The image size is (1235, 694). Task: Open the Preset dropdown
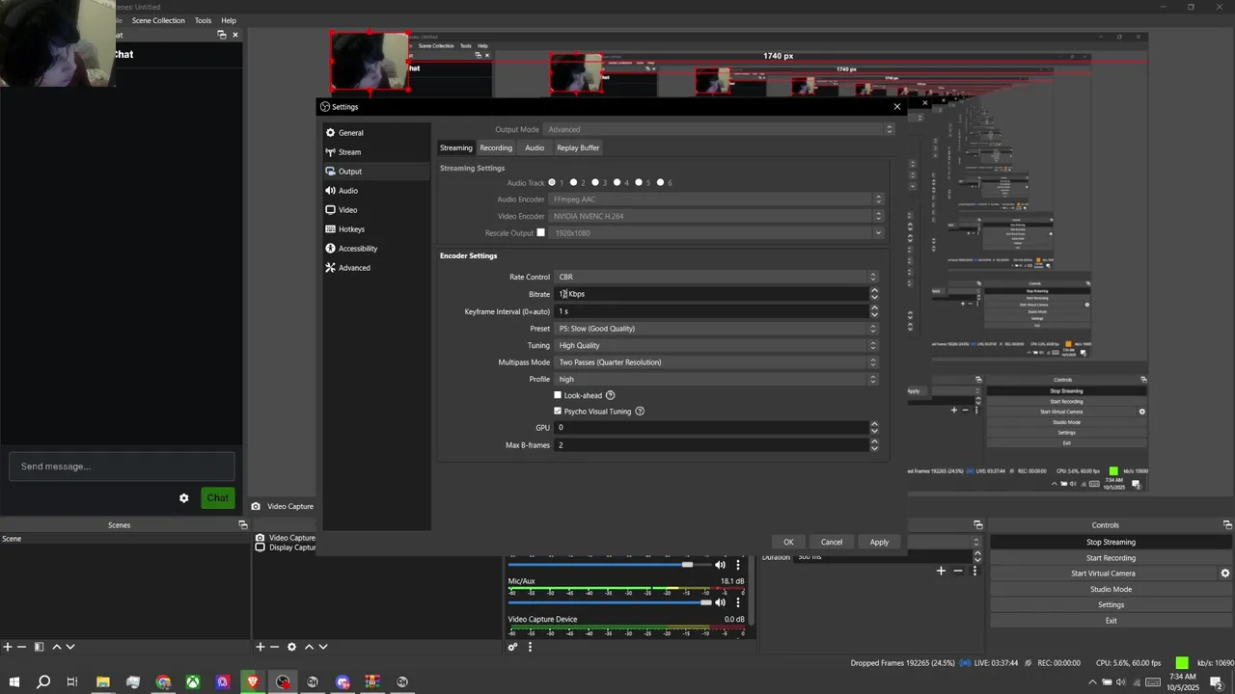tap(717, 329)
